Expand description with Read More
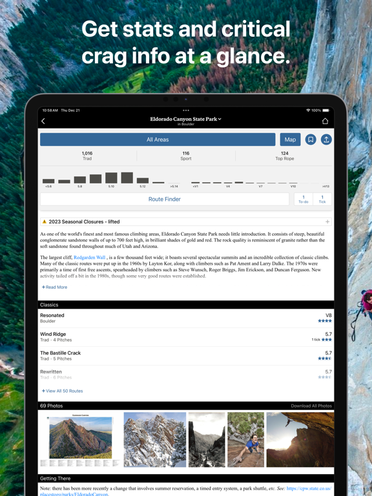Screen dimensions: 372x496 tap(54, 287)
